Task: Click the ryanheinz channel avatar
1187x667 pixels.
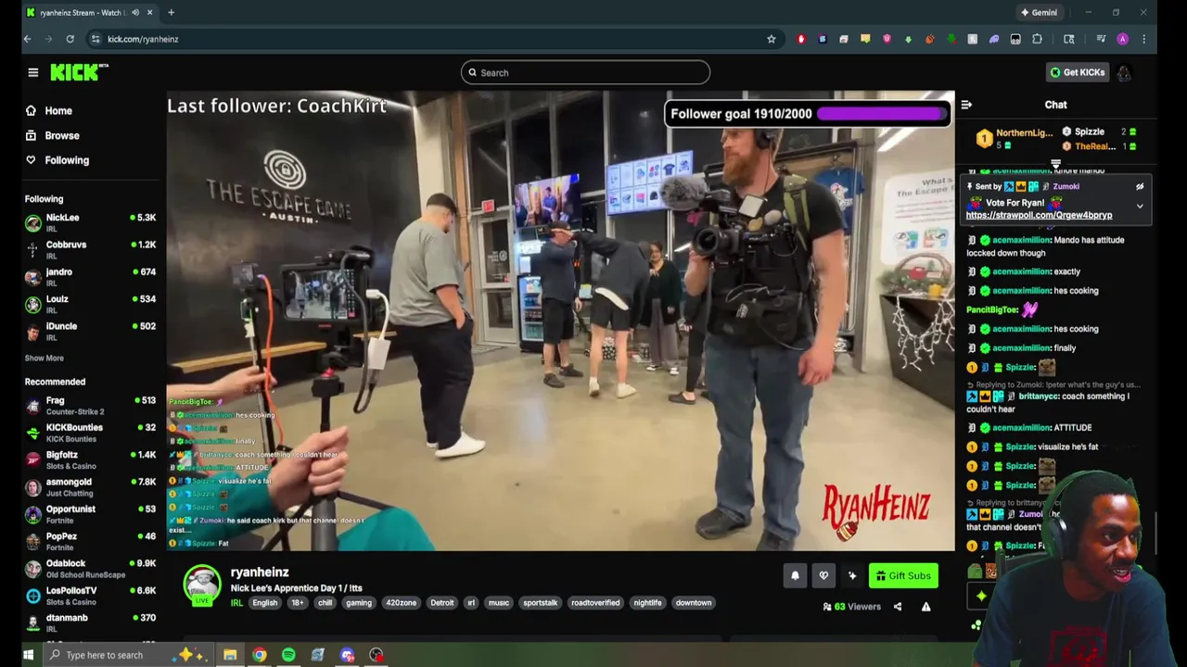Action: tap(202, 584)
